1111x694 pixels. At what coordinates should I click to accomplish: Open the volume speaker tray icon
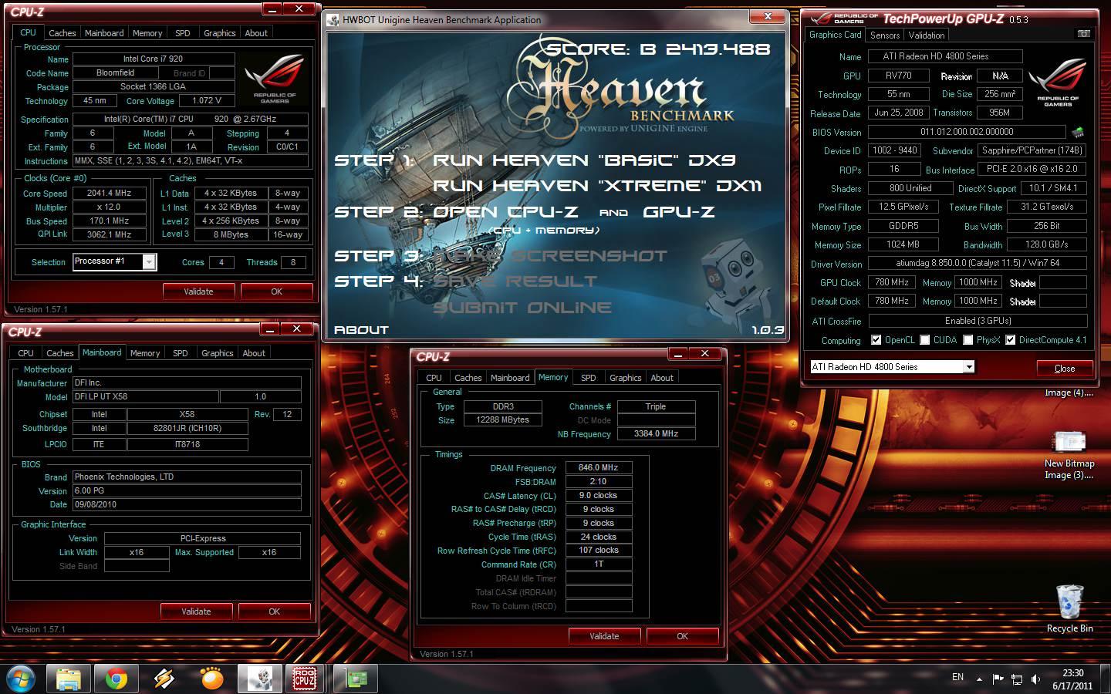click(1035, 679)
